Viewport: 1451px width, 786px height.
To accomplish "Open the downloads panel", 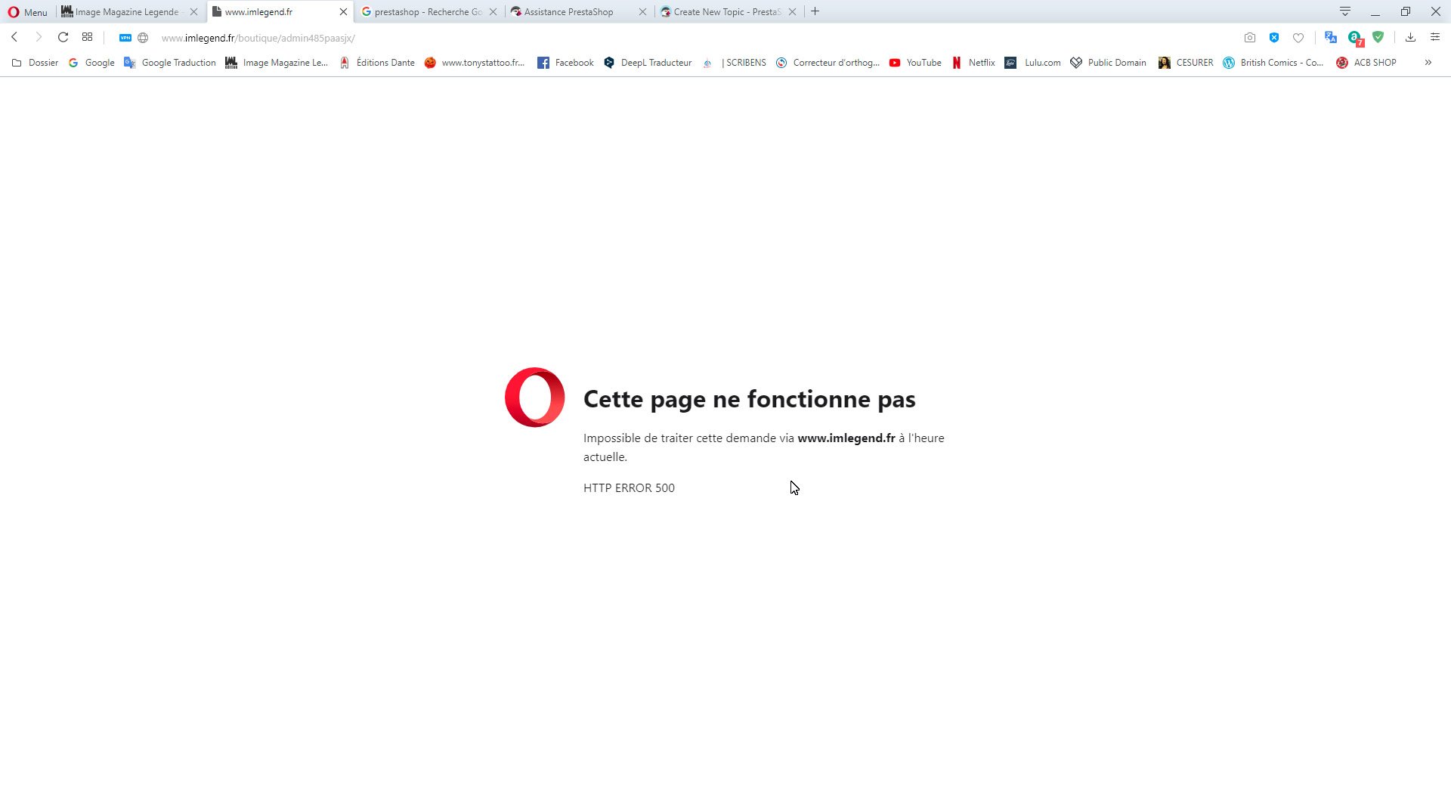I will pos(1410,37).
